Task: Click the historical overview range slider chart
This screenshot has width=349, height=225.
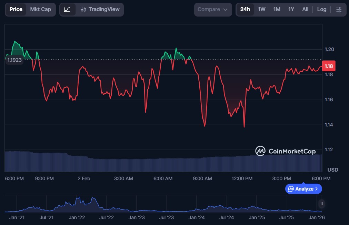Action: coord(162,205)
